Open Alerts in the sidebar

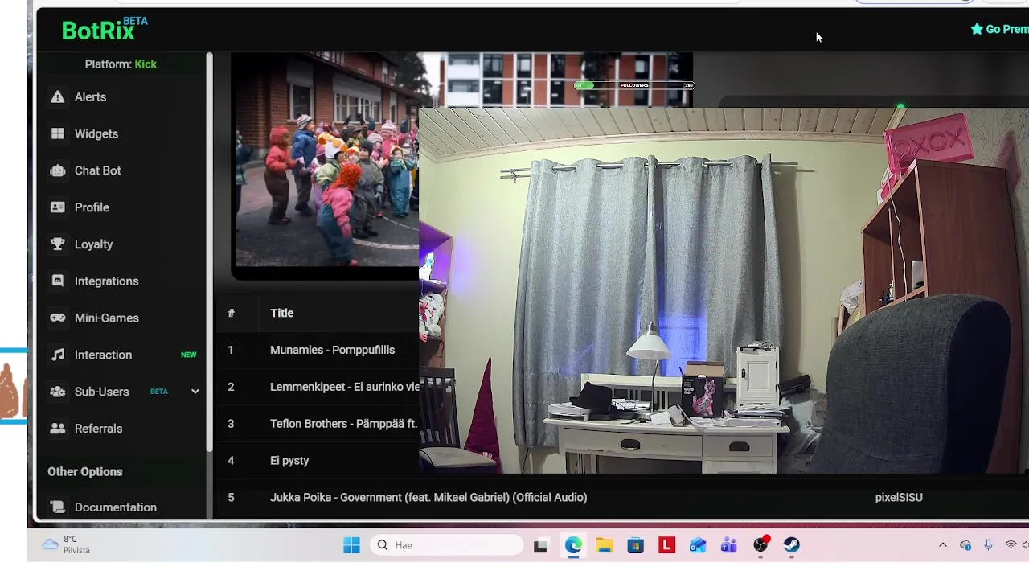pyautogui.click(x=90, y=96)
